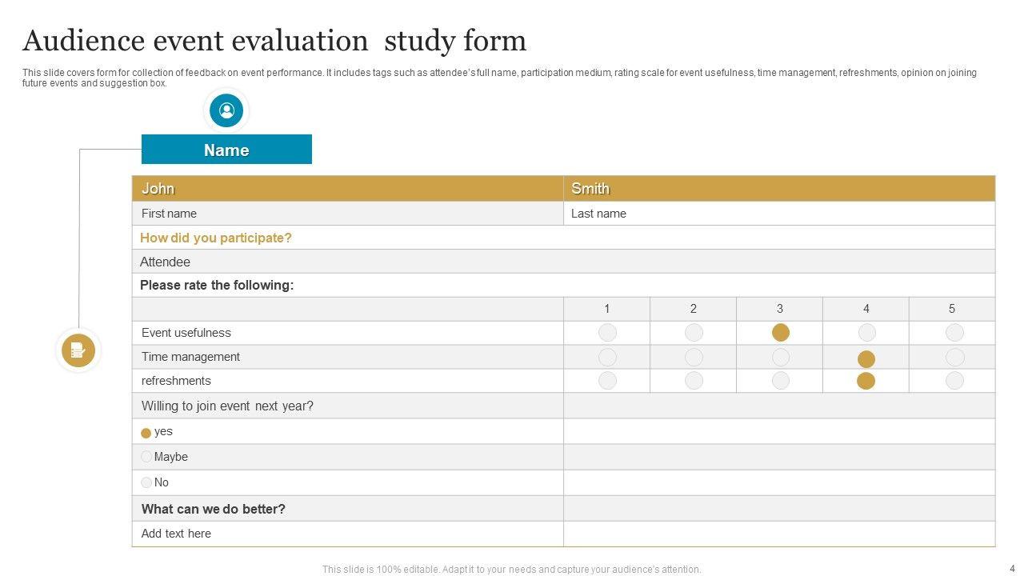Click the gold form document icon
1024x576 pixels.
coord(78,350)
